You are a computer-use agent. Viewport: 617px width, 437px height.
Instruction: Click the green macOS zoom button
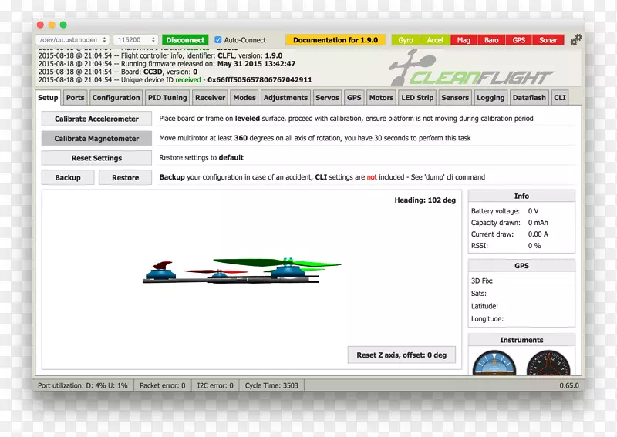click(63, 25)
